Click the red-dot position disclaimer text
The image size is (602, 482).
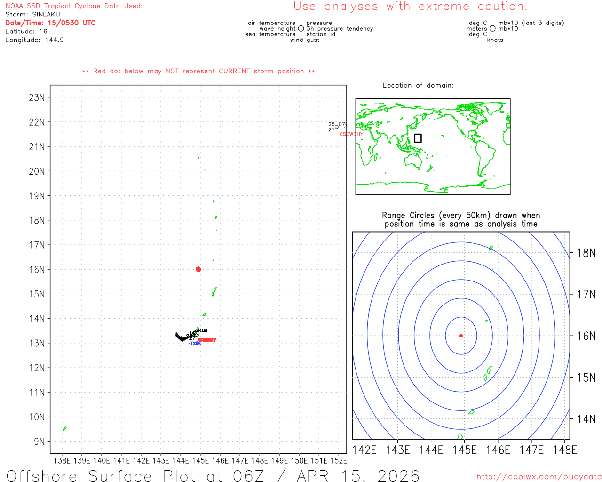pos(198,71)
